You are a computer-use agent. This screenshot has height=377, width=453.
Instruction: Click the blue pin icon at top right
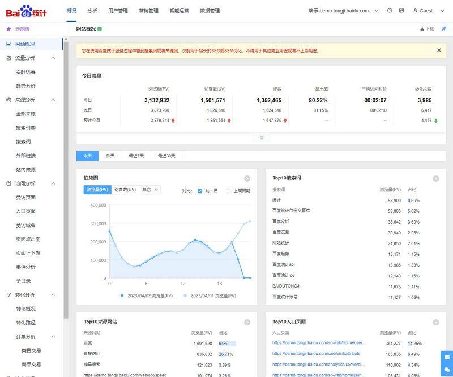443,29
